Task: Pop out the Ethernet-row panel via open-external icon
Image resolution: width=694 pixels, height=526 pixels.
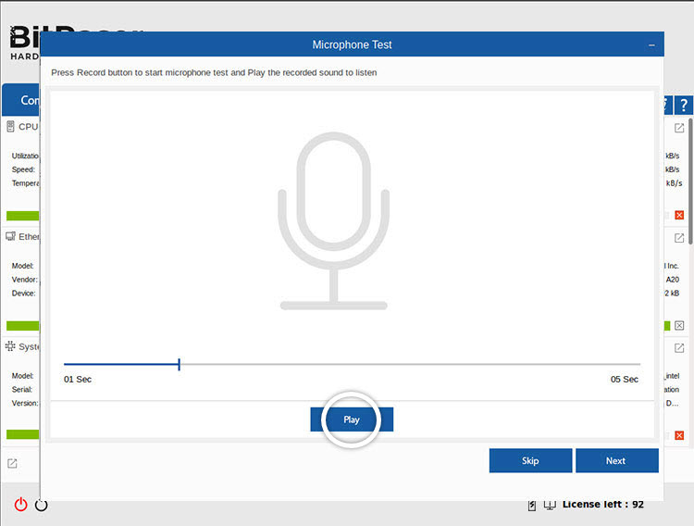Action: click(x=679, y=238)
